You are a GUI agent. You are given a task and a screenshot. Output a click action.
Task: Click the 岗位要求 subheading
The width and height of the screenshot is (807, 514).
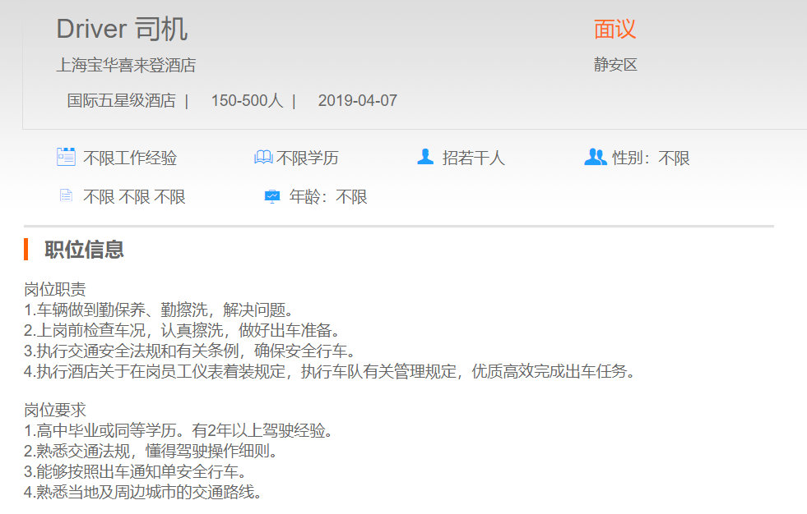click(55, 411)
